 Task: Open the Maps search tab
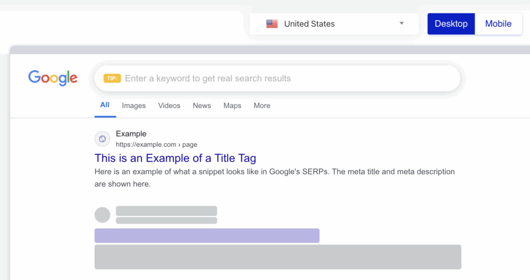point(232,105)
